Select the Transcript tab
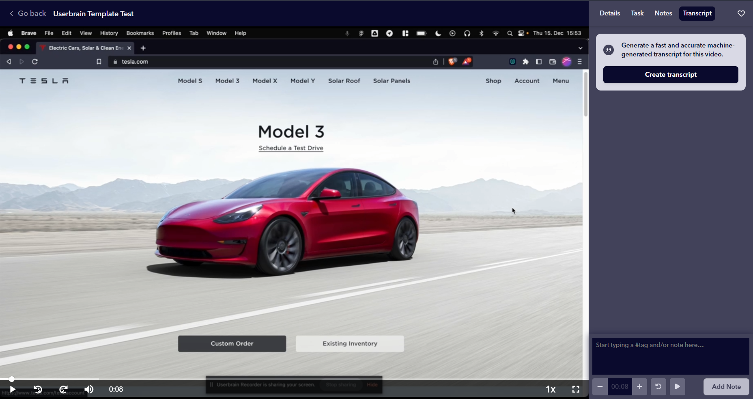Image resolution: width=753 pixels, height=399 pixels. click(x=697, y=13)
